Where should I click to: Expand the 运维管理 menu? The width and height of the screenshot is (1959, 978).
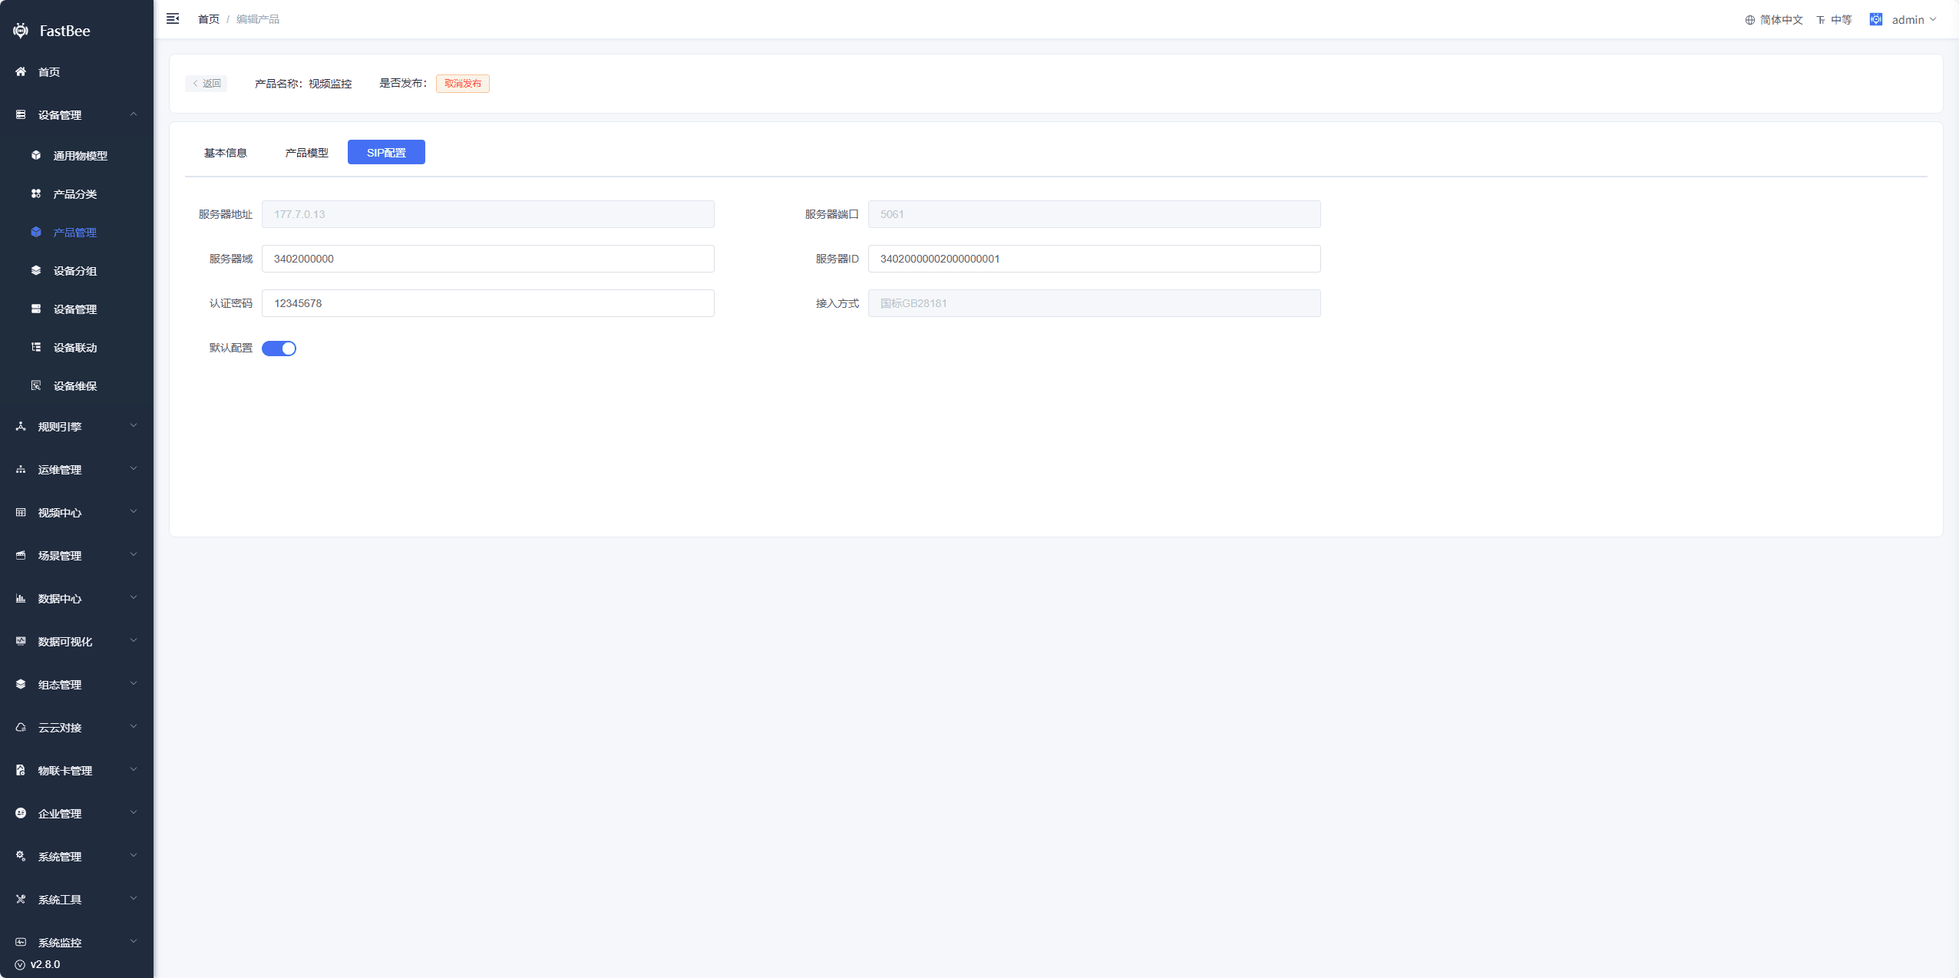point(77,469)
